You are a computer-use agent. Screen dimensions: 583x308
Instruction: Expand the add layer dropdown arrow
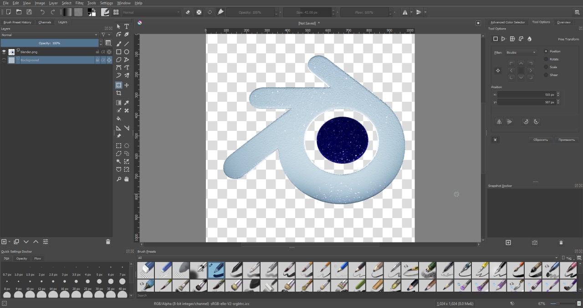(10, 242)
